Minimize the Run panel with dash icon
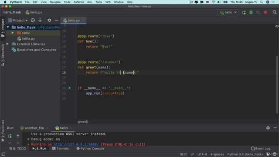Screen dimensions: 279x157 pyautogui.click(x=275, y=128)
